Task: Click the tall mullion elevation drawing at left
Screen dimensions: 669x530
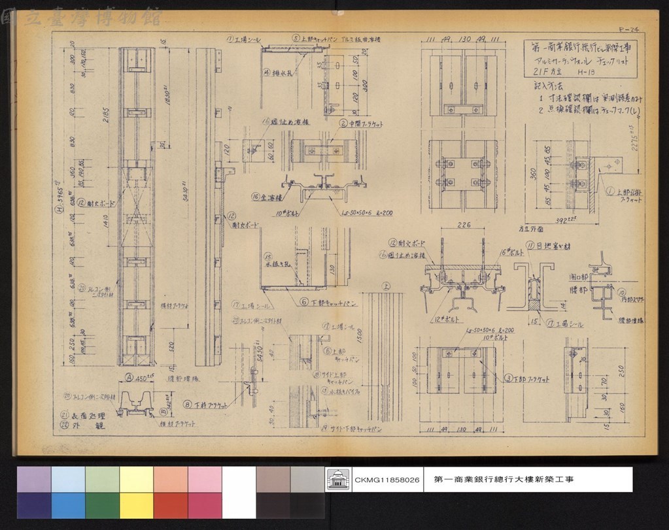Action: [137, 207]
